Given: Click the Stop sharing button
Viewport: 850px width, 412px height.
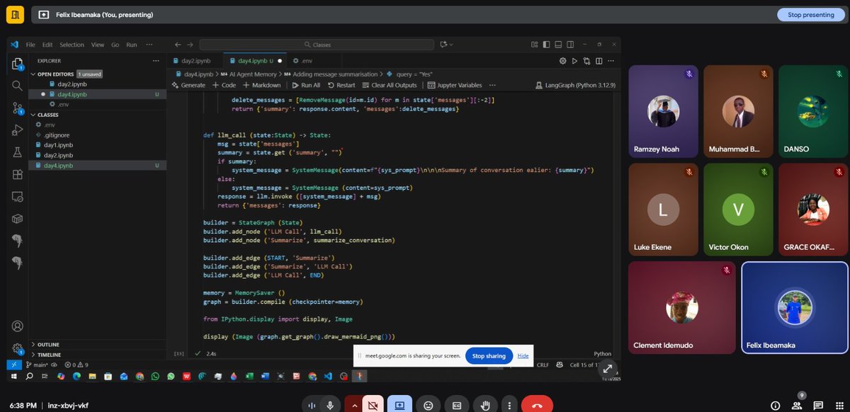Looking at the screenshot, I should (489, 356).
